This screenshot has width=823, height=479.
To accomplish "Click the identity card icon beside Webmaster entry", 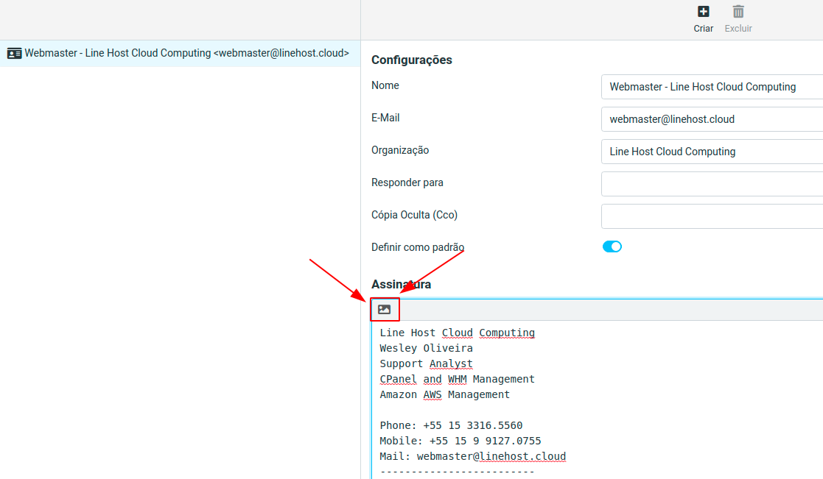I will pos(14,54).
